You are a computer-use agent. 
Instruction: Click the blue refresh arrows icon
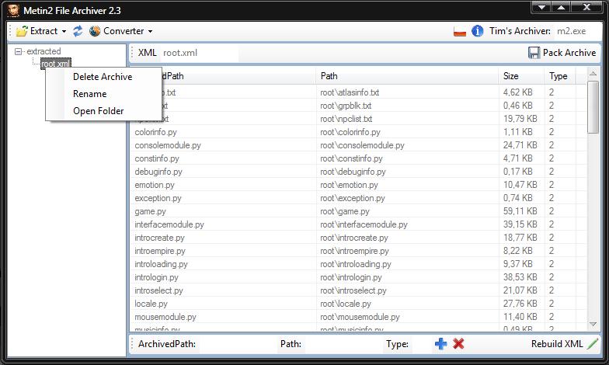point(78,31)
